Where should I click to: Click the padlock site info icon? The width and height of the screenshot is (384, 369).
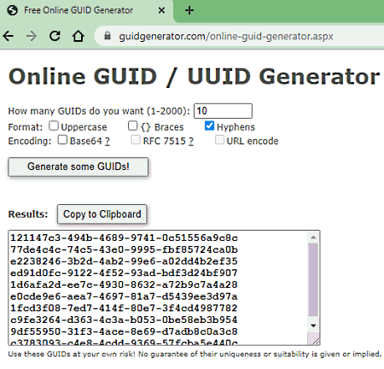pos(108,36)
